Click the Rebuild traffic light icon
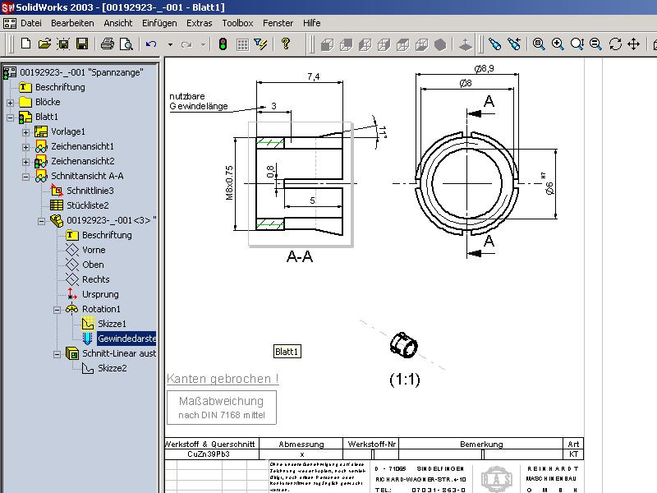 [x=223, y=44]
